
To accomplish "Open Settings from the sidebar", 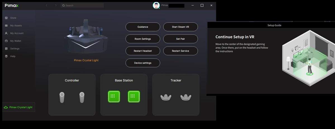I will 15,48.
